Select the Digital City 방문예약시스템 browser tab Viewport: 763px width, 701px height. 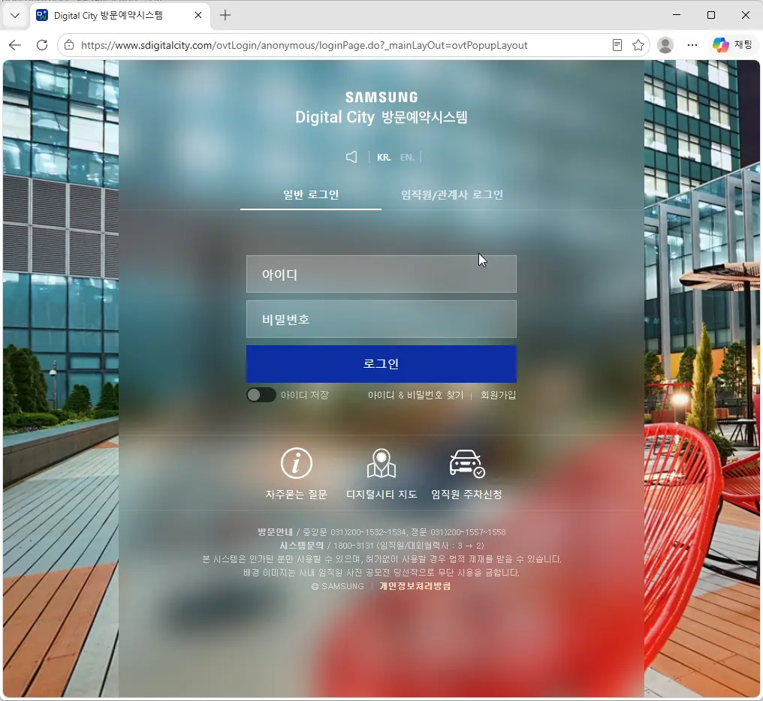click(x=120, y=16)
